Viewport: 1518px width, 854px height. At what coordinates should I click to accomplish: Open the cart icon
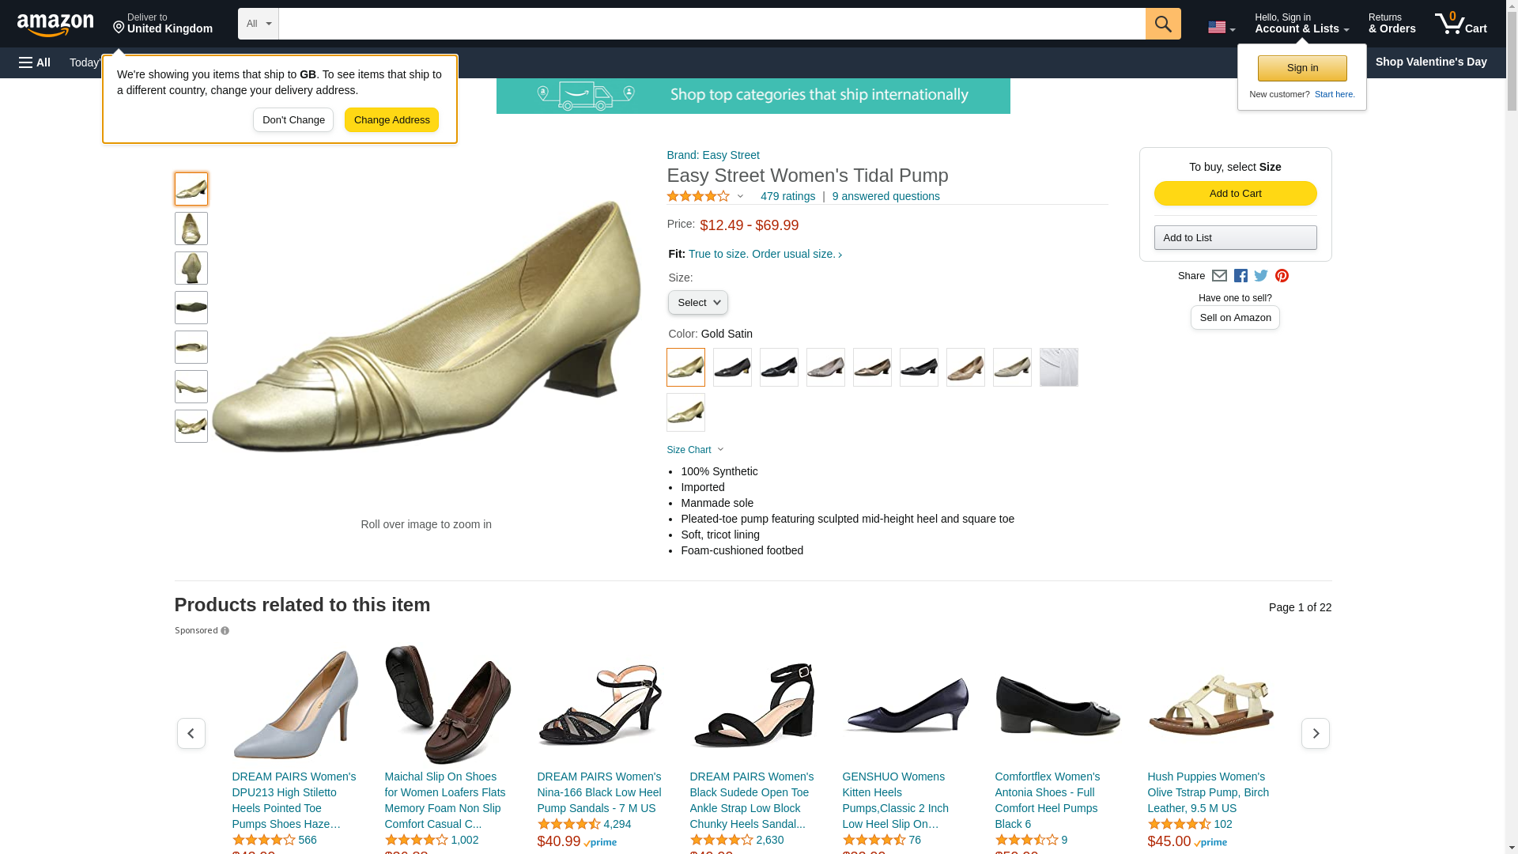[x=1460, y=24]
